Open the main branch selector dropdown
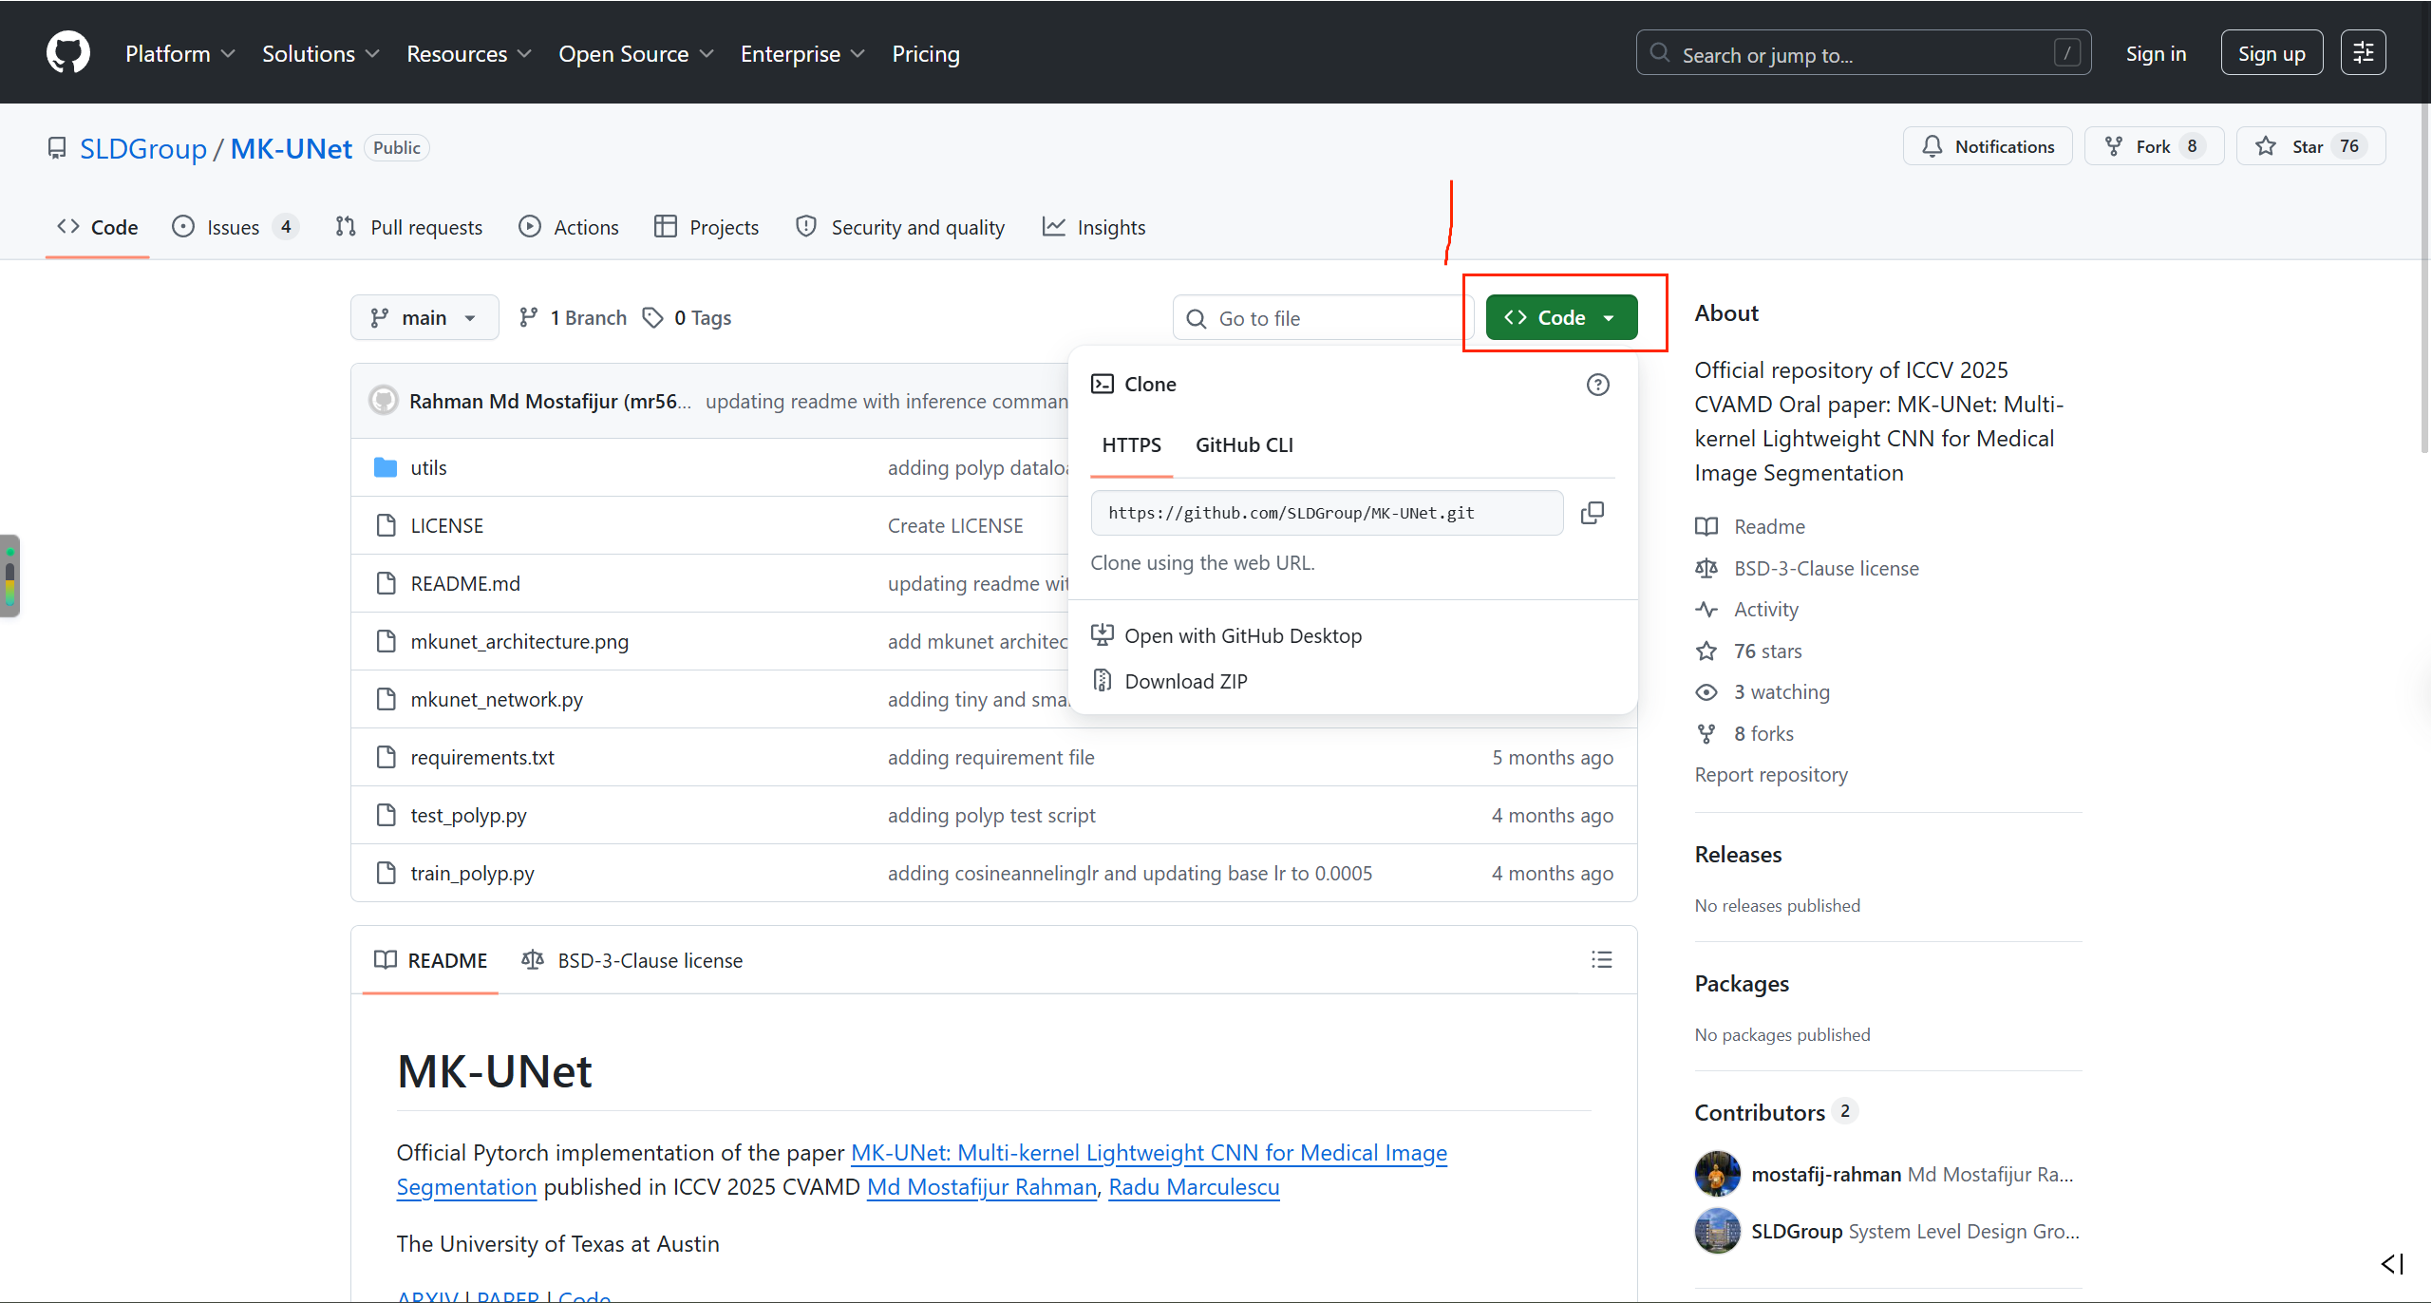 424,317
